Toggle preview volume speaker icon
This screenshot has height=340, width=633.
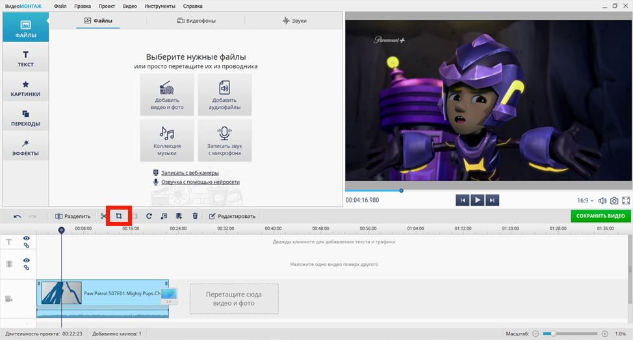(x=602, y=200)
